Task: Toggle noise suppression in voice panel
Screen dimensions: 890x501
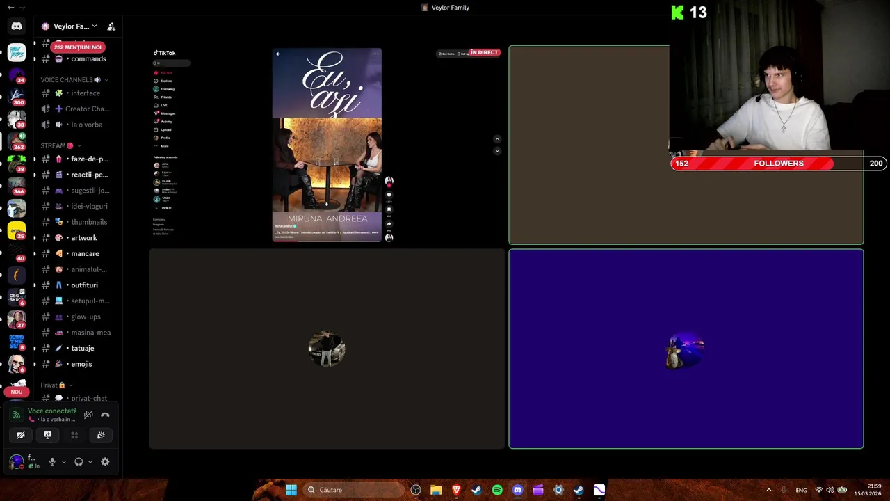Action: [88, 415]
